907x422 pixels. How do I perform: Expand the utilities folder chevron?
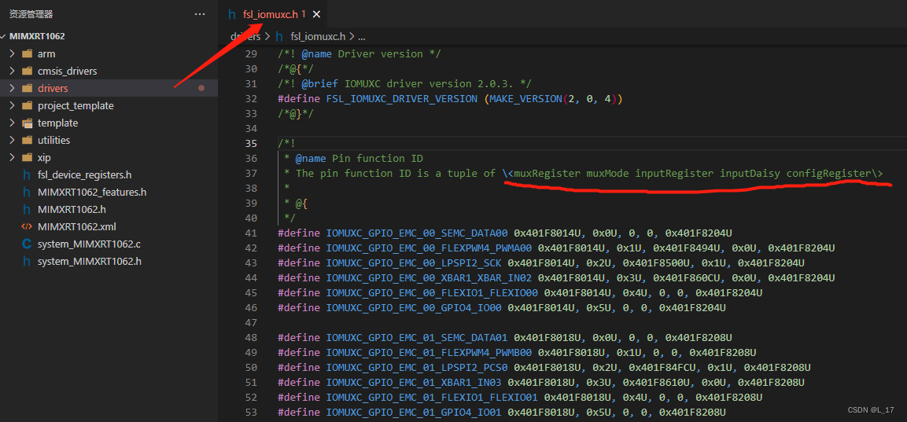click(x=12, y=141)
